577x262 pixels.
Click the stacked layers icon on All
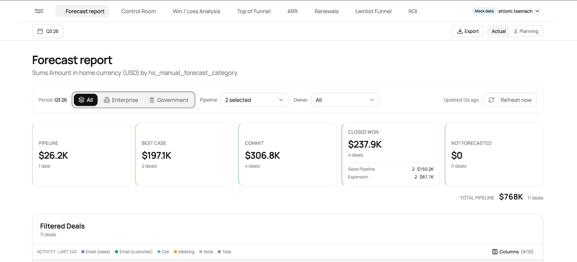[81, 100]
